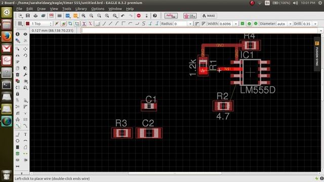Select the Route tool
The width and height of the screenshot is (324, 182).
(18, 126)
